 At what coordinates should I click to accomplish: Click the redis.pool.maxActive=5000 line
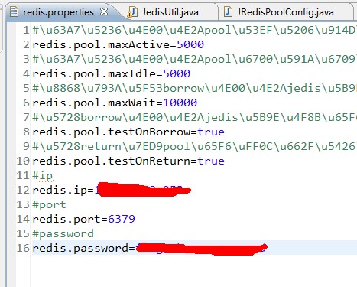click(x=118, y=44)
